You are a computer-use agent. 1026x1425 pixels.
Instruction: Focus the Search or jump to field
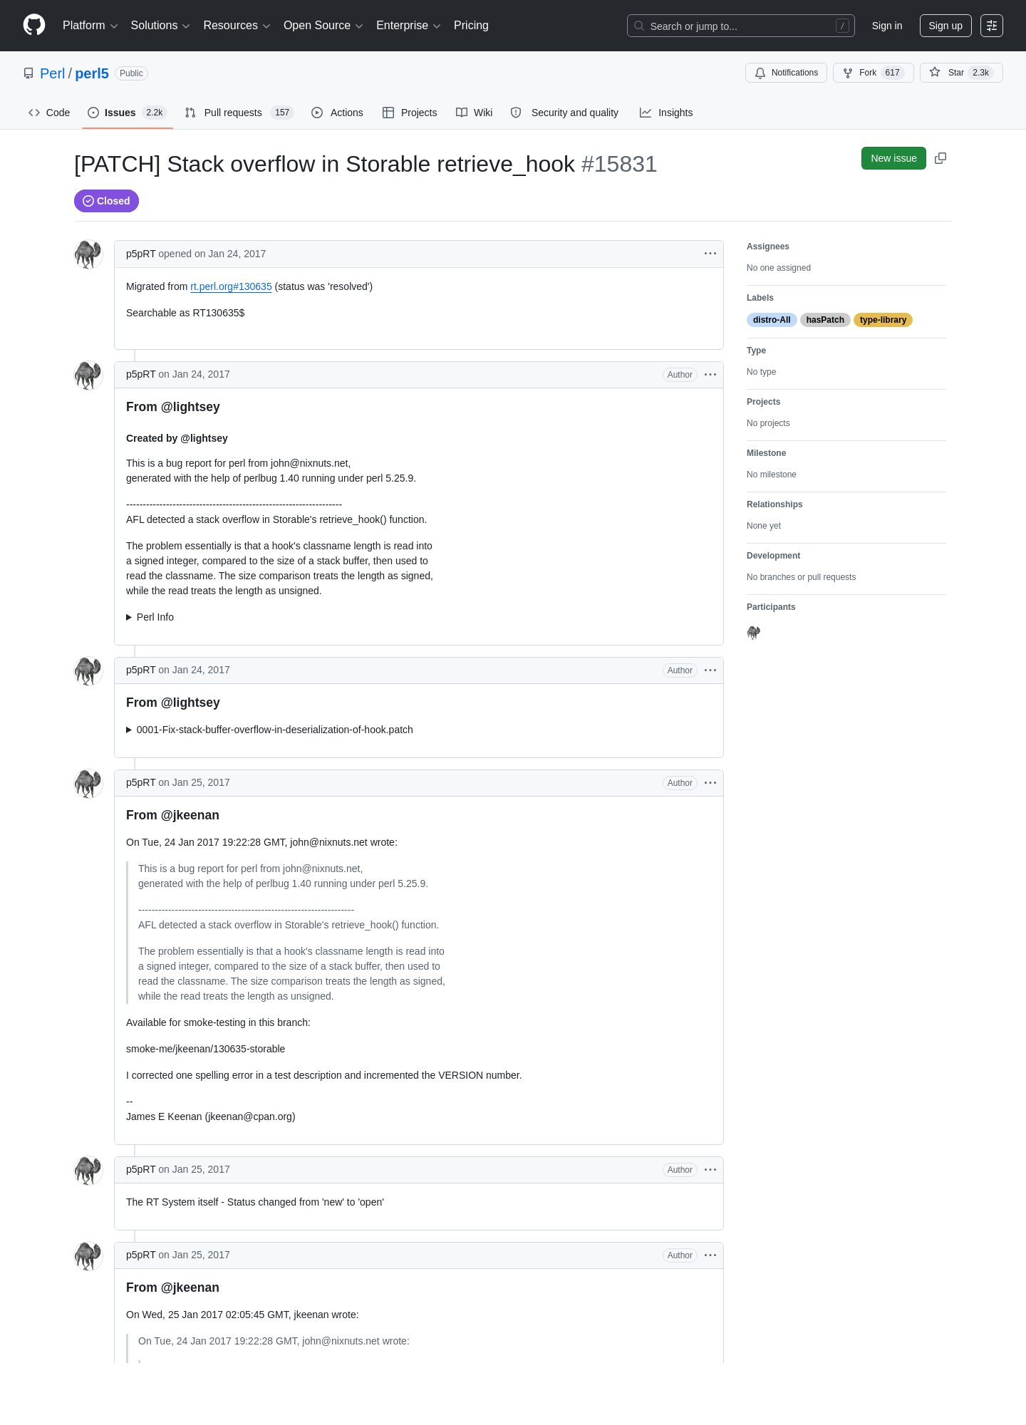click(x=741, y=26)
